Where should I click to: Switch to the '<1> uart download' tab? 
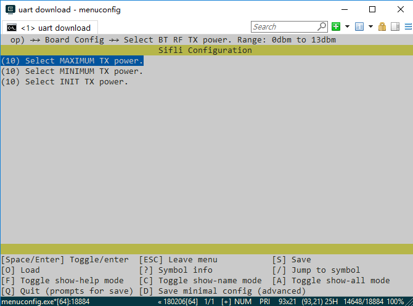pos(49,28)
